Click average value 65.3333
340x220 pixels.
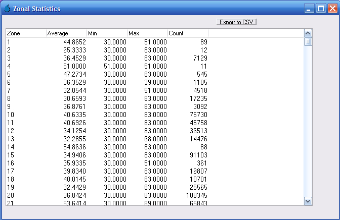point(74,50)
